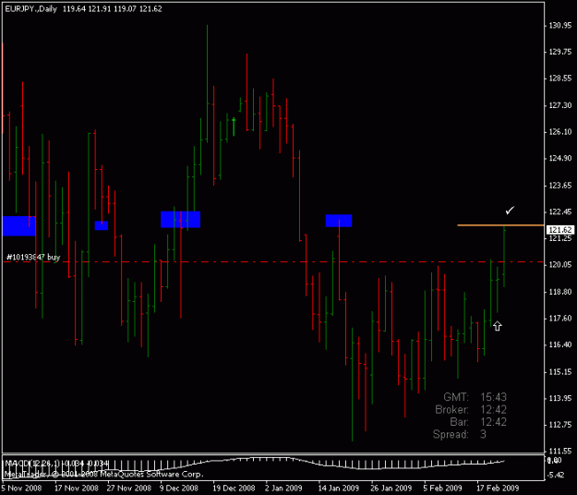Screen dimensions: 577x495
Task: Click the '2 Jan 2009' date label
Action: (283, 489)
